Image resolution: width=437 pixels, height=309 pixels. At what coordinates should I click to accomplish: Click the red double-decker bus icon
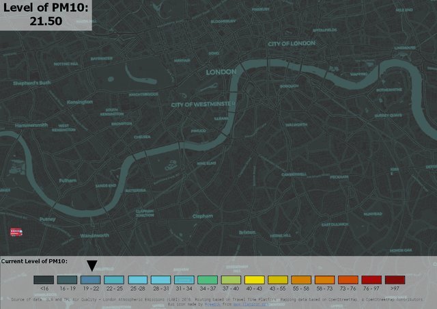pos(17,232)
